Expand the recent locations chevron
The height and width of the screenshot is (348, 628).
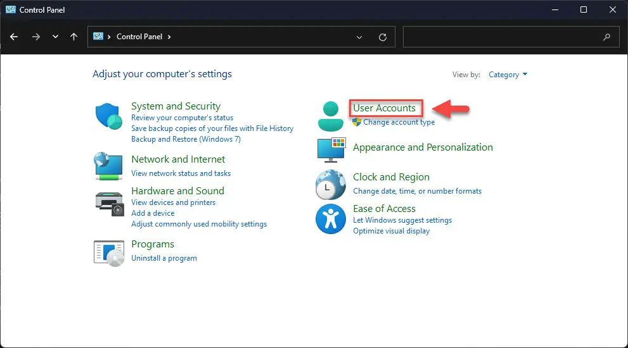tap(56, 37)
